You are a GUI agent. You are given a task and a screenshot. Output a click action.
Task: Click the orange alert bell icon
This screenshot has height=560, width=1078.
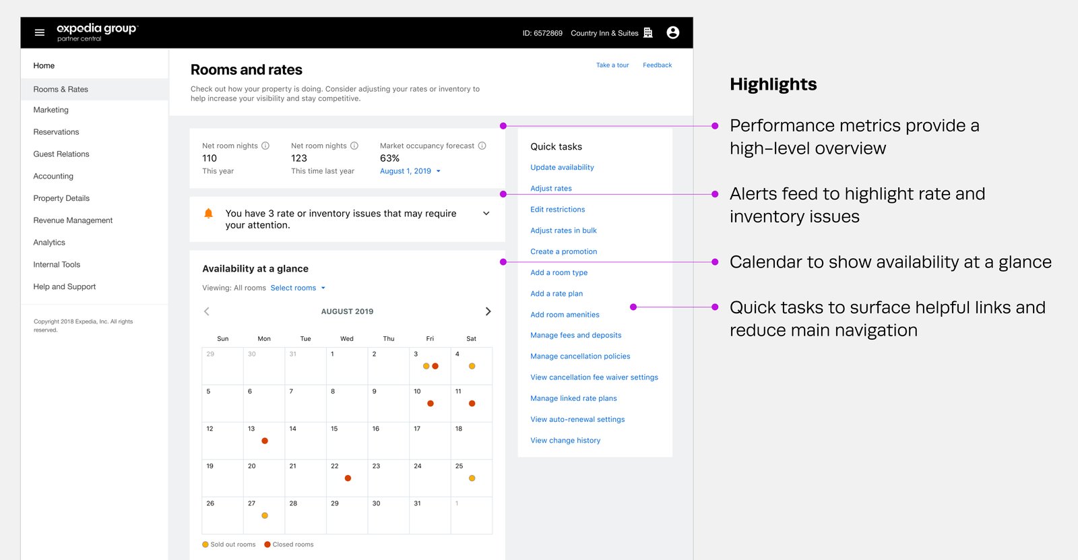[209, 214]
